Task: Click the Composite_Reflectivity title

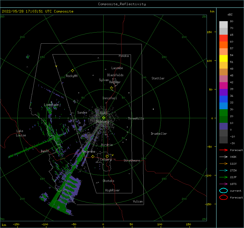Action: [x=122, y=4]
